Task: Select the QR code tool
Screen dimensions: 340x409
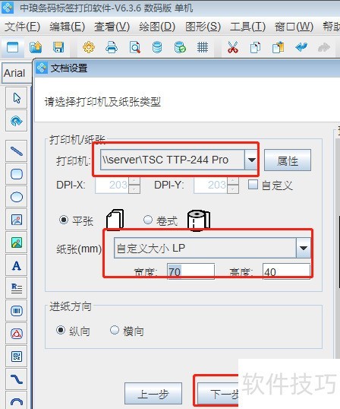Action: (17, 357)
